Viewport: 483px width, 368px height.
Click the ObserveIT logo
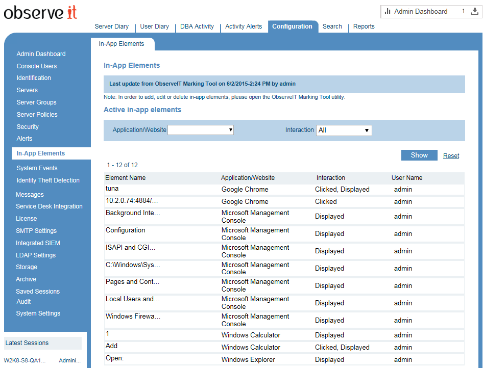(40, 13)
